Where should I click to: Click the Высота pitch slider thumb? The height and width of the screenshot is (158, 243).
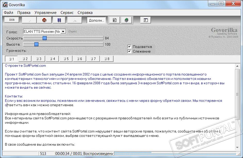36,44
